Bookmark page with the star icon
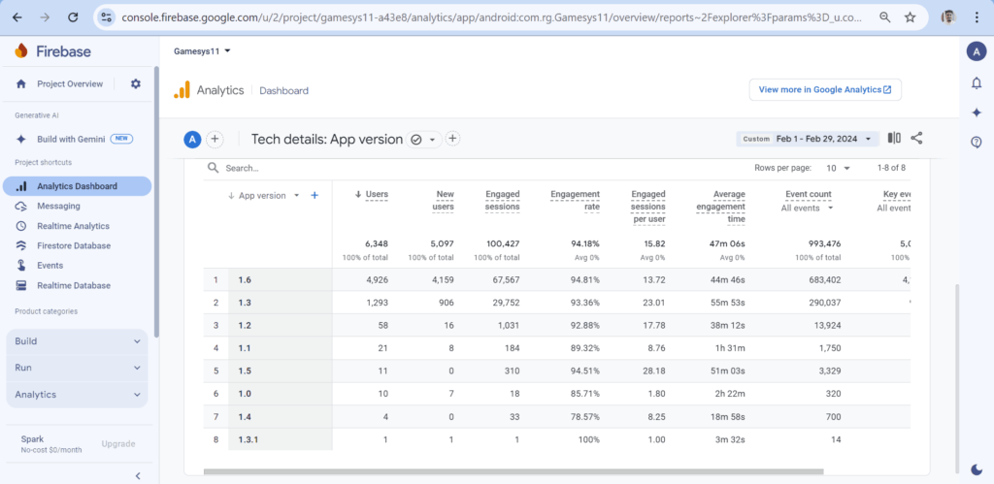 910,17
